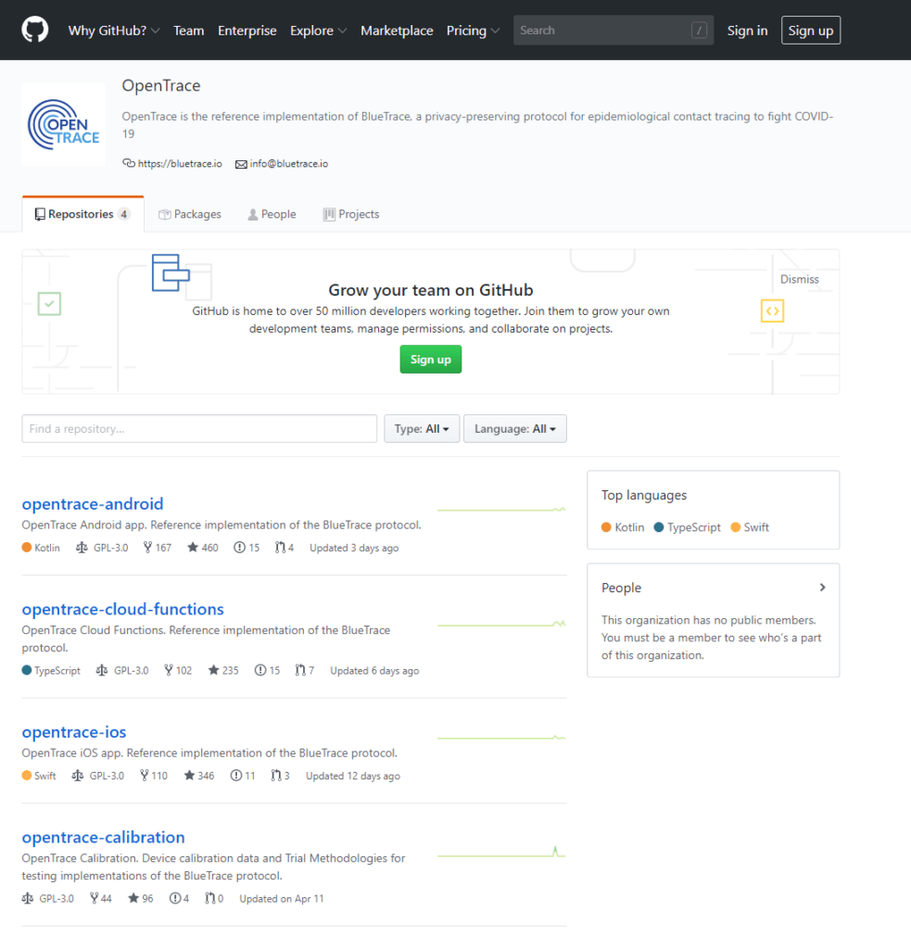Open the Type: All filter dropdown
Screen dimensions: 911x949
point(422,428)
